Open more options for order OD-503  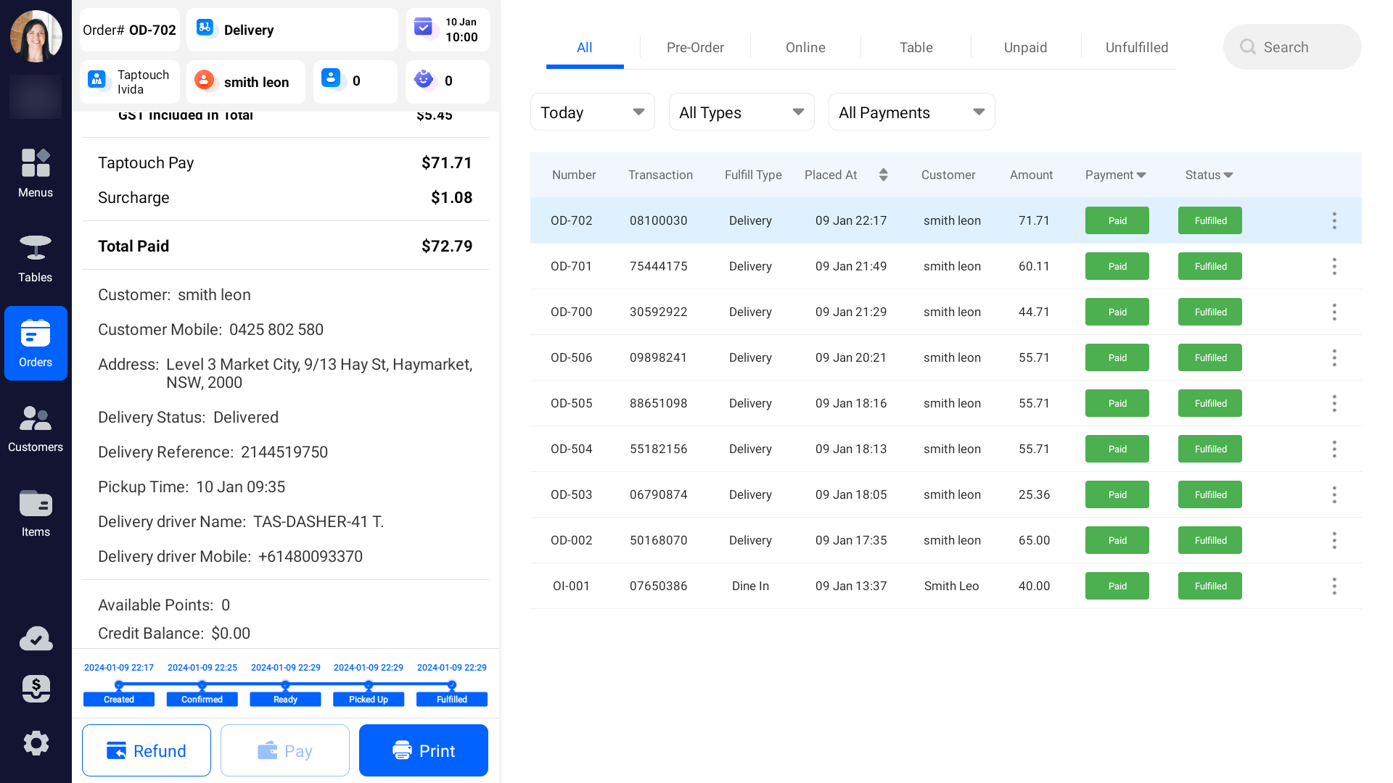1334,494
